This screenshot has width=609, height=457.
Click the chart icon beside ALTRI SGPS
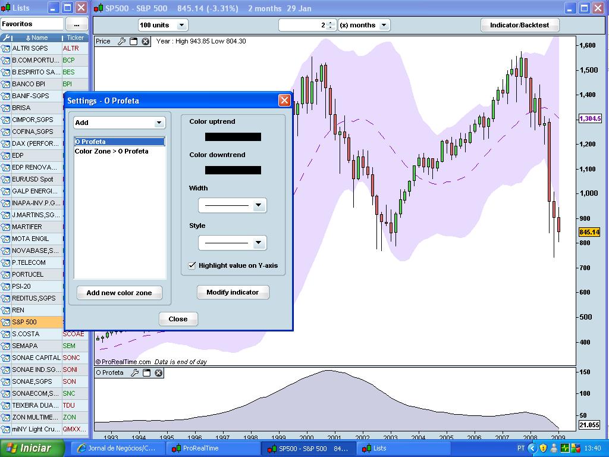[6, 48]
